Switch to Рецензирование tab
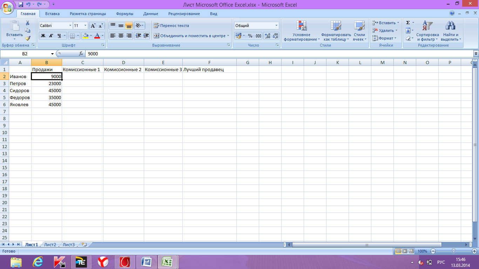Screen dimensions: 479x269 point(184,14)
